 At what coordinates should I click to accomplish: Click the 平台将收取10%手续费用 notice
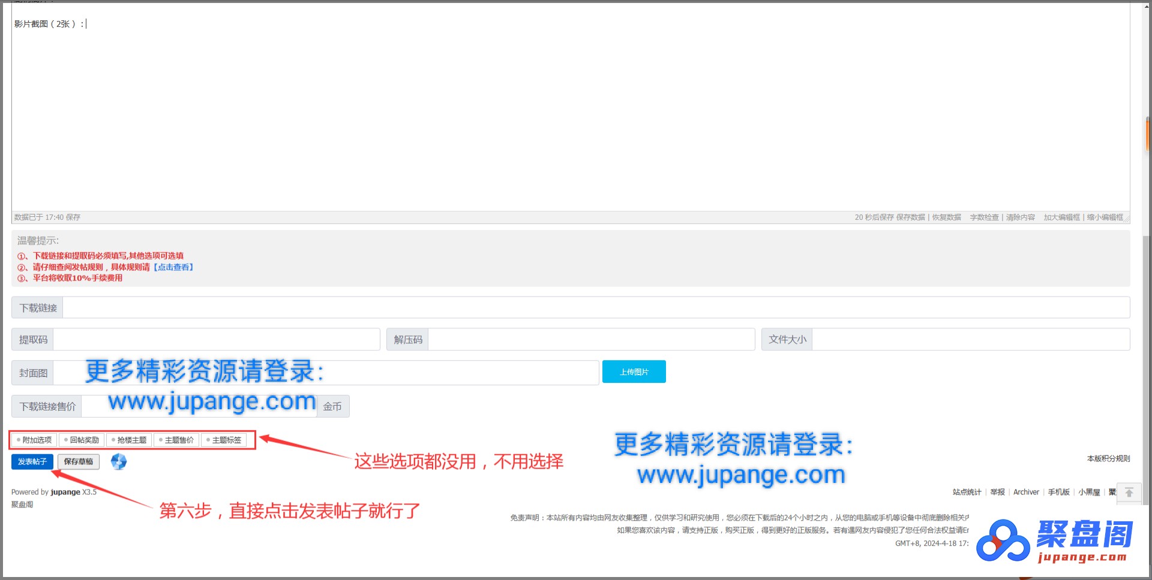click(77, 278)
